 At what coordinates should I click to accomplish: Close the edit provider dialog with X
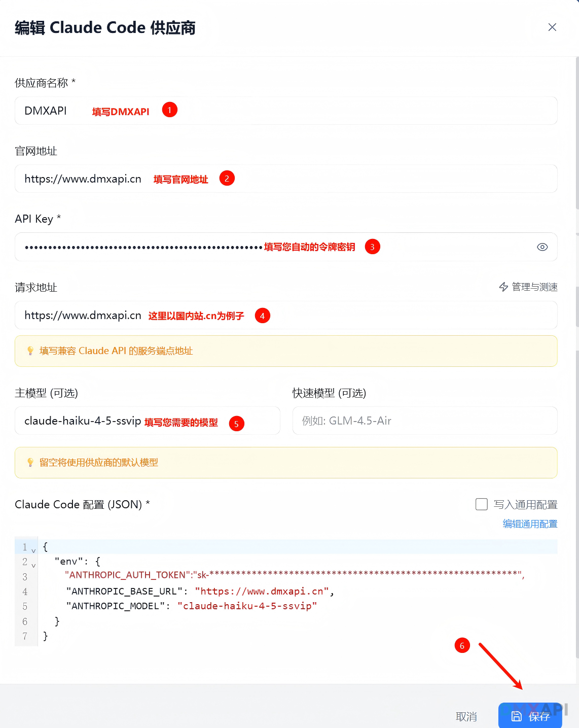click(x=552, y=27)
